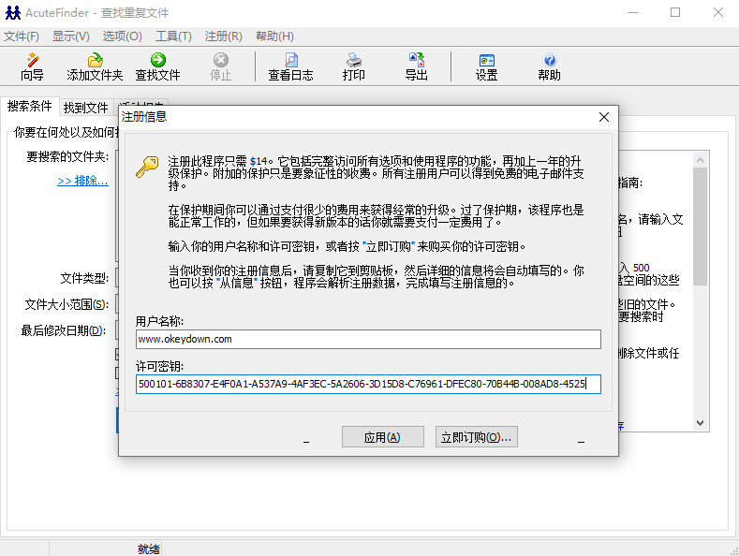Image resolution: width=739 pixels, height=556 pixels.
Task: Click inside the 许可密钥 license key field
Action: click(x=367, y=384)
